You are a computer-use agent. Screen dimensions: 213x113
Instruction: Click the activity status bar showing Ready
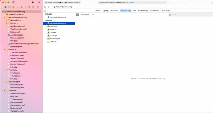pos(132,3)
